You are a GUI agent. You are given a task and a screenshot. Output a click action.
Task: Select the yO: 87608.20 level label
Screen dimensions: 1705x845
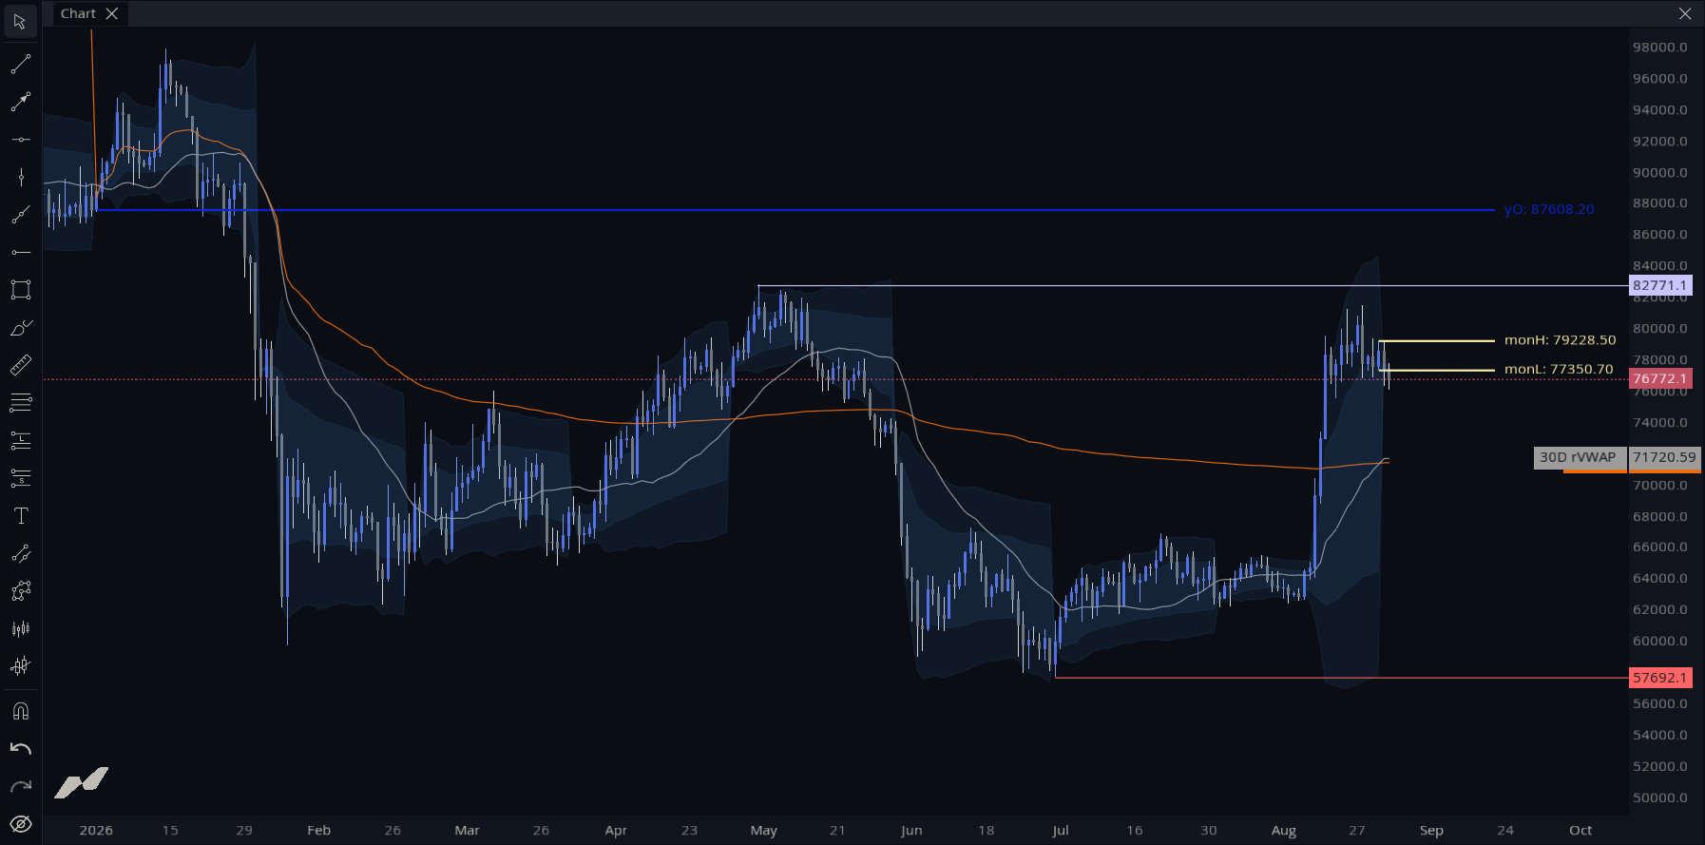pos(1549,209)
